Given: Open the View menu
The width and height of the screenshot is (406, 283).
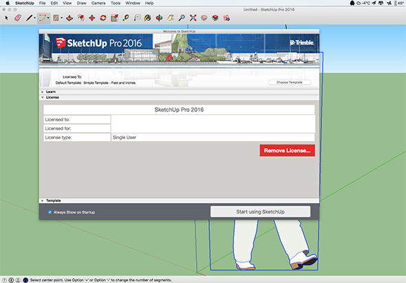Looking at the screenshot, I should point(67,3).
